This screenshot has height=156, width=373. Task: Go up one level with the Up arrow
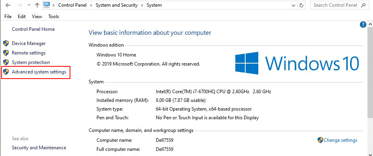click(37, 5)
